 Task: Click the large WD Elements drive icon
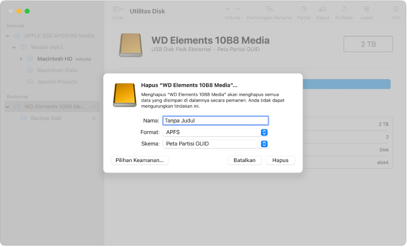click(131, 45)
